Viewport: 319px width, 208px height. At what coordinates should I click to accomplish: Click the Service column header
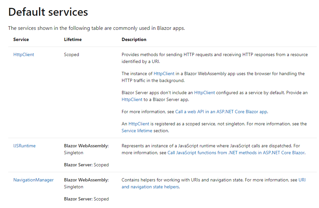click(x=21, y=40)
